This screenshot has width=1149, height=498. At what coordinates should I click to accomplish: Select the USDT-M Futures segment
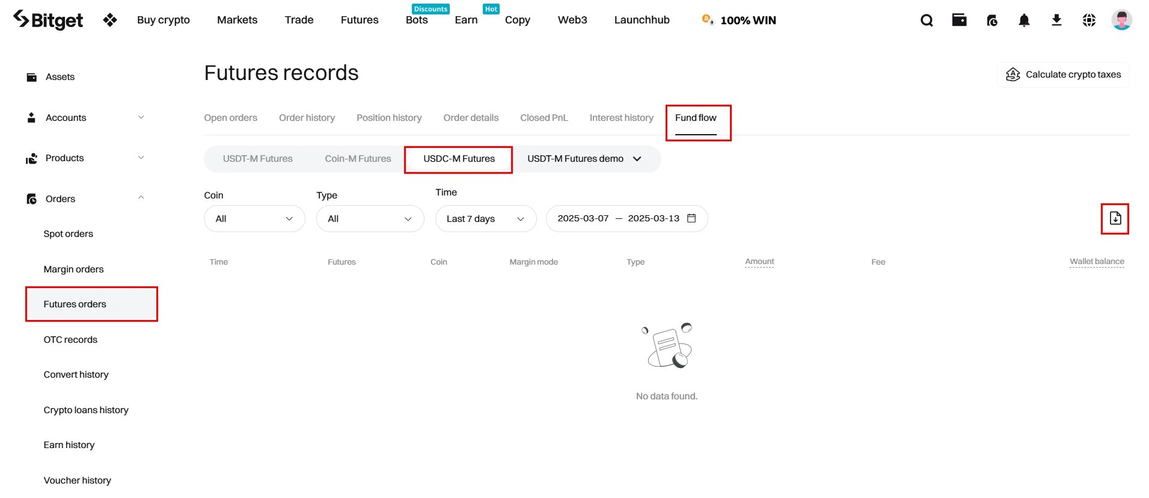tap(257, 159)
